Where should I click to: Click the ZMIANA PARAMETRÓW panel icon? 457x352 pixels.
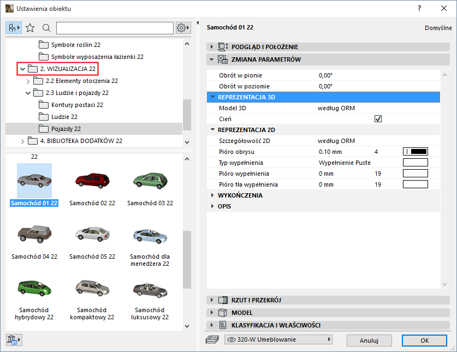(224, 59)
